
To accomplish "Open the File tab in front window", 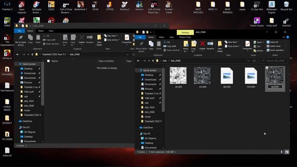I will [140, 37].
